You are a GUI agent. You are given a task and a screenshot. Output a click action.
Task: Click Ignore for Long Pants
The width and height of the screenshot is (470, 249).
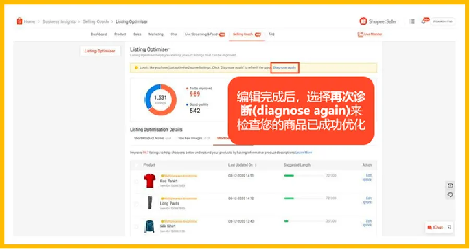pos(367,202)
